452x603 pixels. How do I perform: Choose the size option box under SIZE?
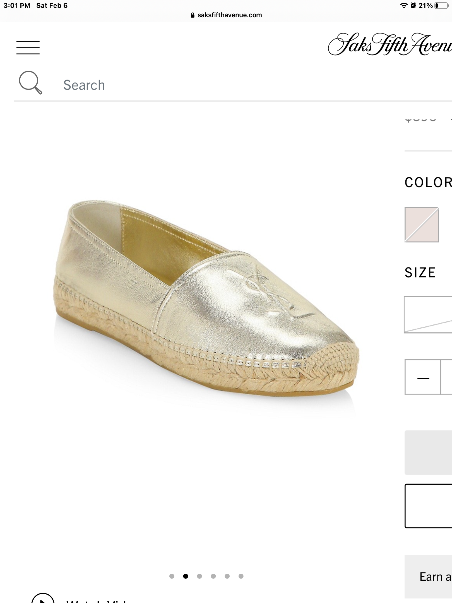[428, 315]
